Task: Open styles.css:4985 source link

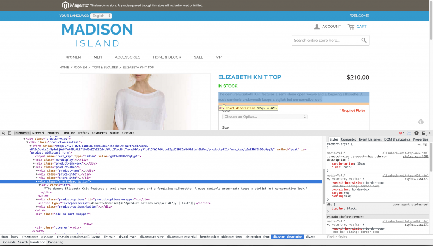Action: click(416, 157)
